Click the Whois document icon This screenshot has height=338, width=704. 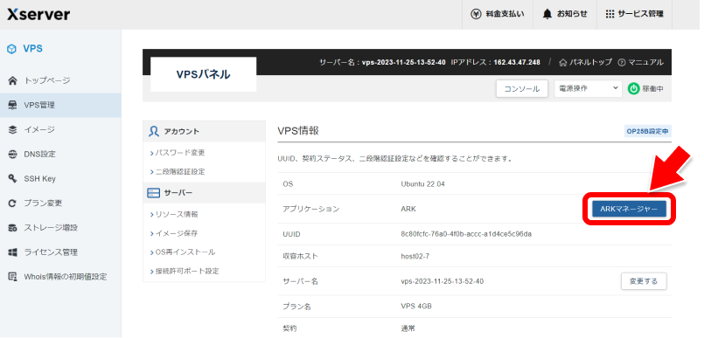[x=12, y=277]
